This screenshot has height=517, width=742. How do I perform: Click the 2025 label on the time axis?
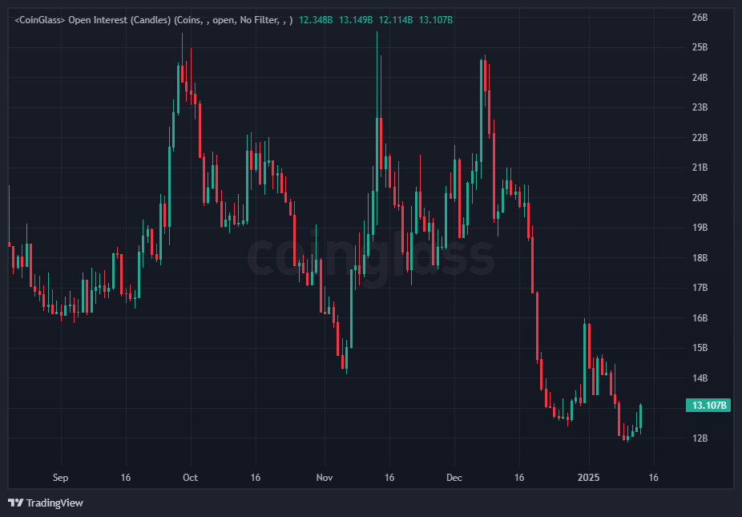(x=589, y=478)
